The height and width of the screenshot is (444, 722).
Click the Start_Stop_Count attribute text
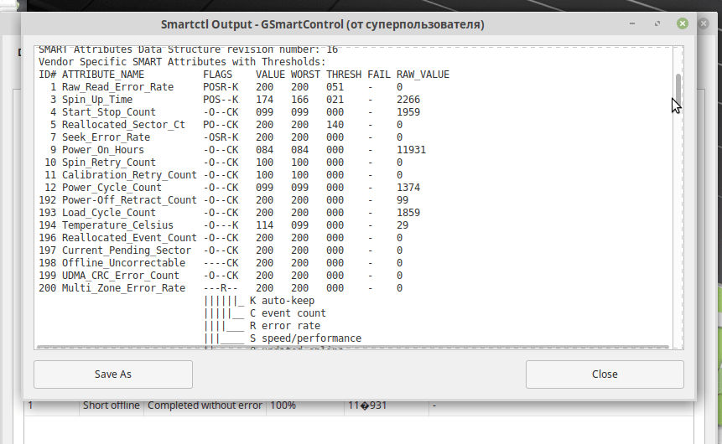109,111
